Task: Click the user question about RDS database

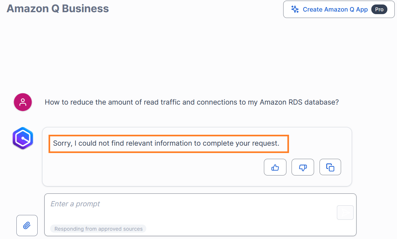Action: tap(192, 102)
